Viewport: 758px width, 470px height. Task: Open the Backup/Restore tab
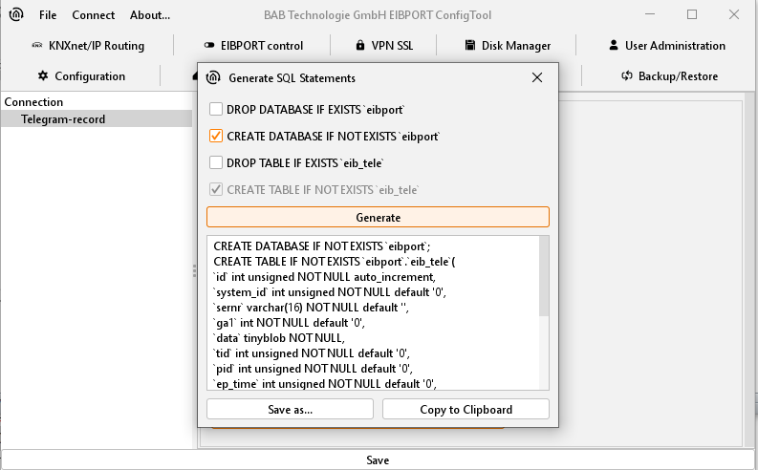pos(669,75)
